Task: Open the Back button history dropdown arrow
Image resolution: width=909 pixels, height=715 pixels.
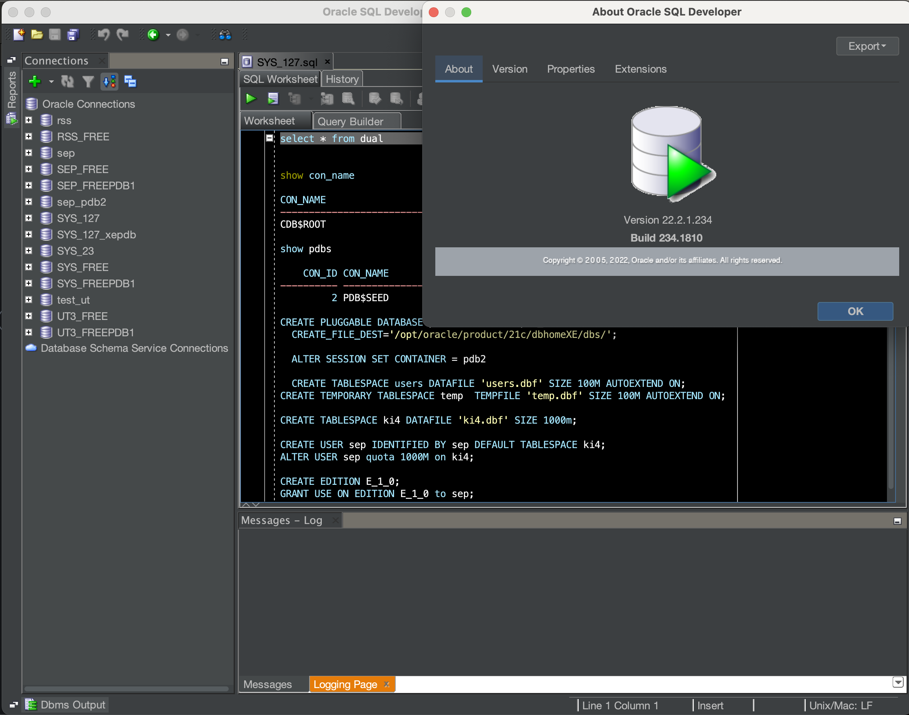Action: coord(168,35)
